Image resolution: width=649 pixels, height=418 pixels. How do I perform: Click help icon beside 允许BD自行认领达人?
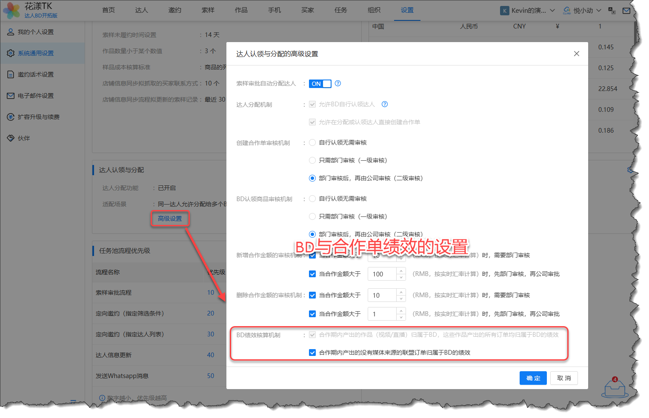point(385,104)
